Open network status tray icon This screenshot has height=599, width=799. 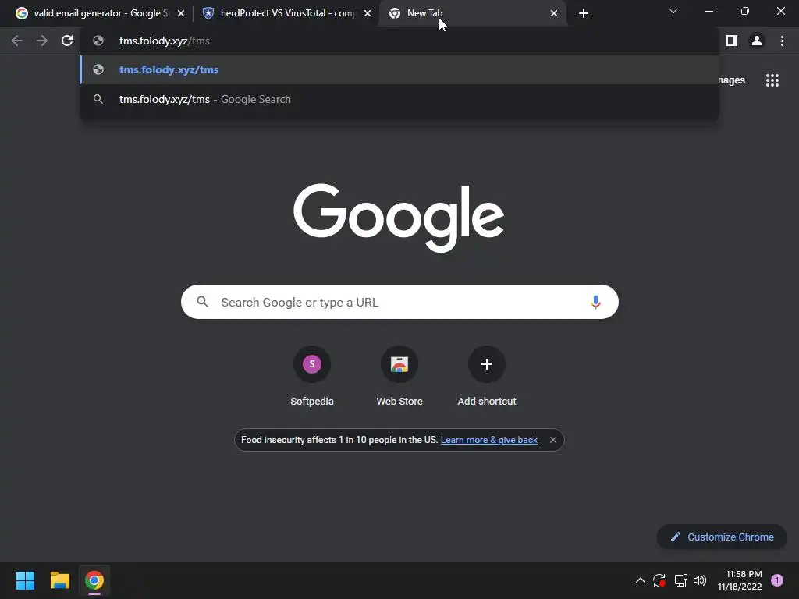pyautogui.click(x=680, y=580)
